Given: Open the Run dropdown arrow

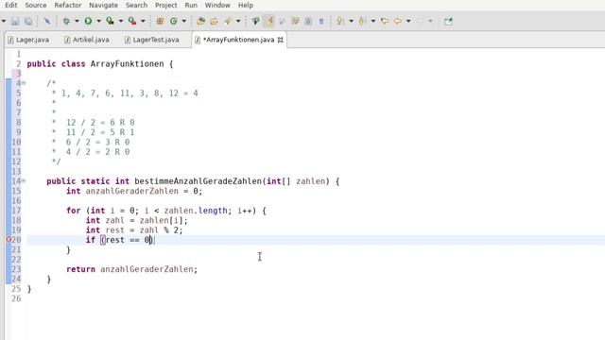Looking at the screenshot, I should point(98,21).
